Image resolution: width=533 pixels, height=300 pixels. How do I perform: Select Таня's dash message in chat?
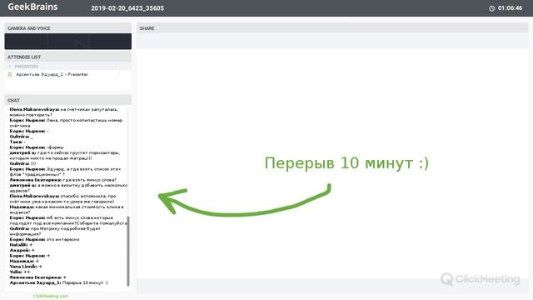coord(17,142)
